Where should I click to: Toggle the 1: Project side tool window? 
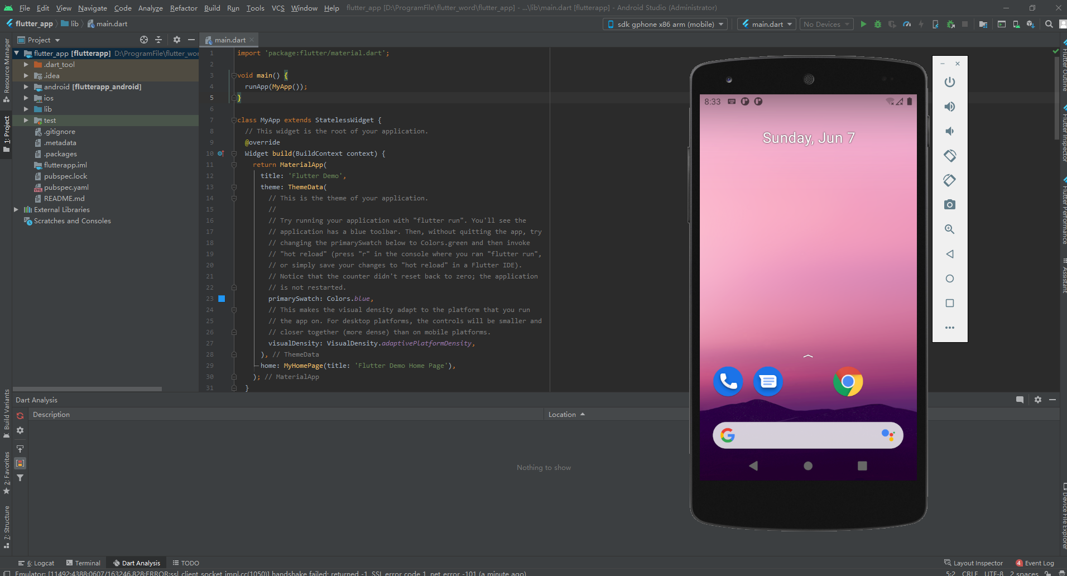[x=6, y=134]
